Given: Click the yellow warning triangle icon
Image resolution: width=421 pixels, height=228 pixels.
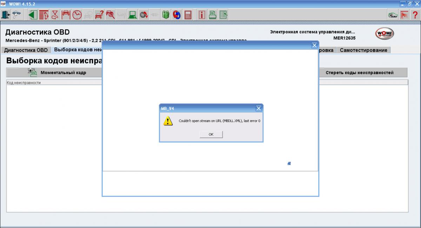Looking at the screenshot, I should point(168,121).
